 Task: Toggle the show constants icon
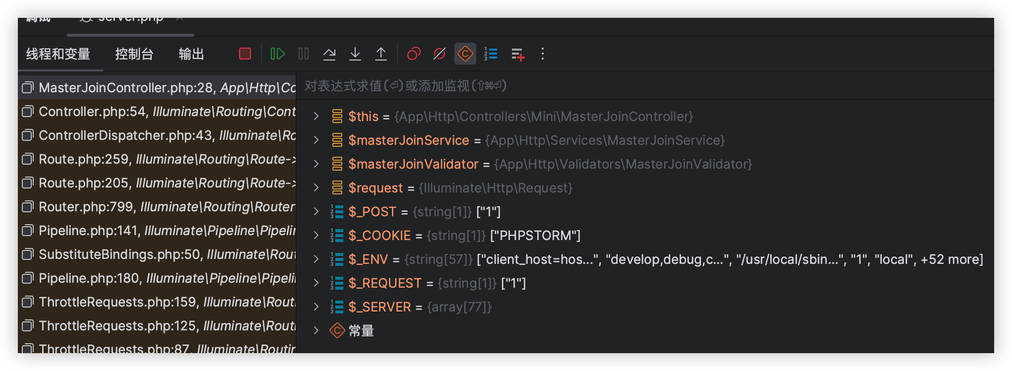(x=465, y=54)
